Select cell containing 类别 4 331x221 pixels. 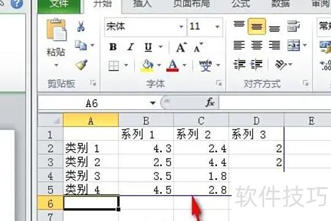91,189
